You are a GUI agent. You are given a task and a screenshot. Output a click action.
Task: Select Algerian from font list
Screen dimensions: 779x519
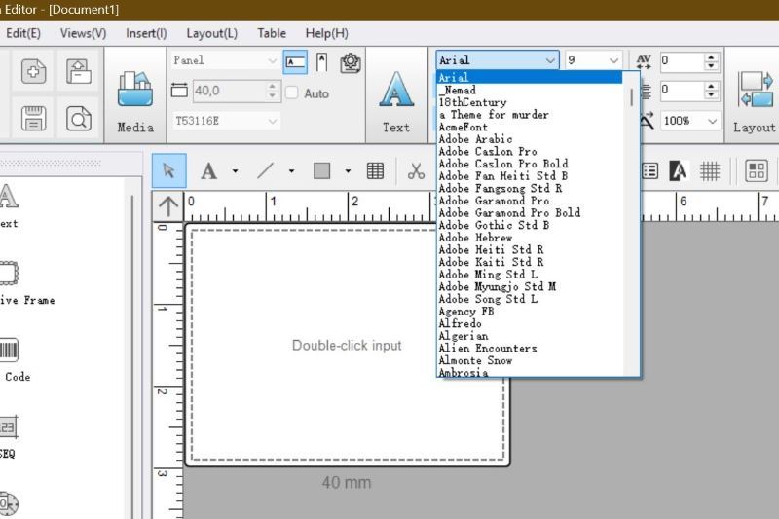point(464,336)
